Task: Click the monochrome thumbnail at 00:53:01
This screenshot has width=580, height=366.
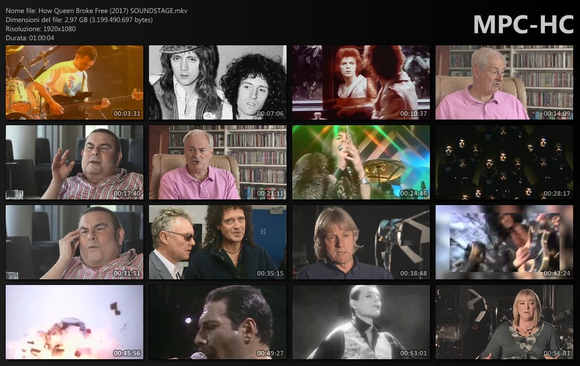Action: [x=361, y=322]
